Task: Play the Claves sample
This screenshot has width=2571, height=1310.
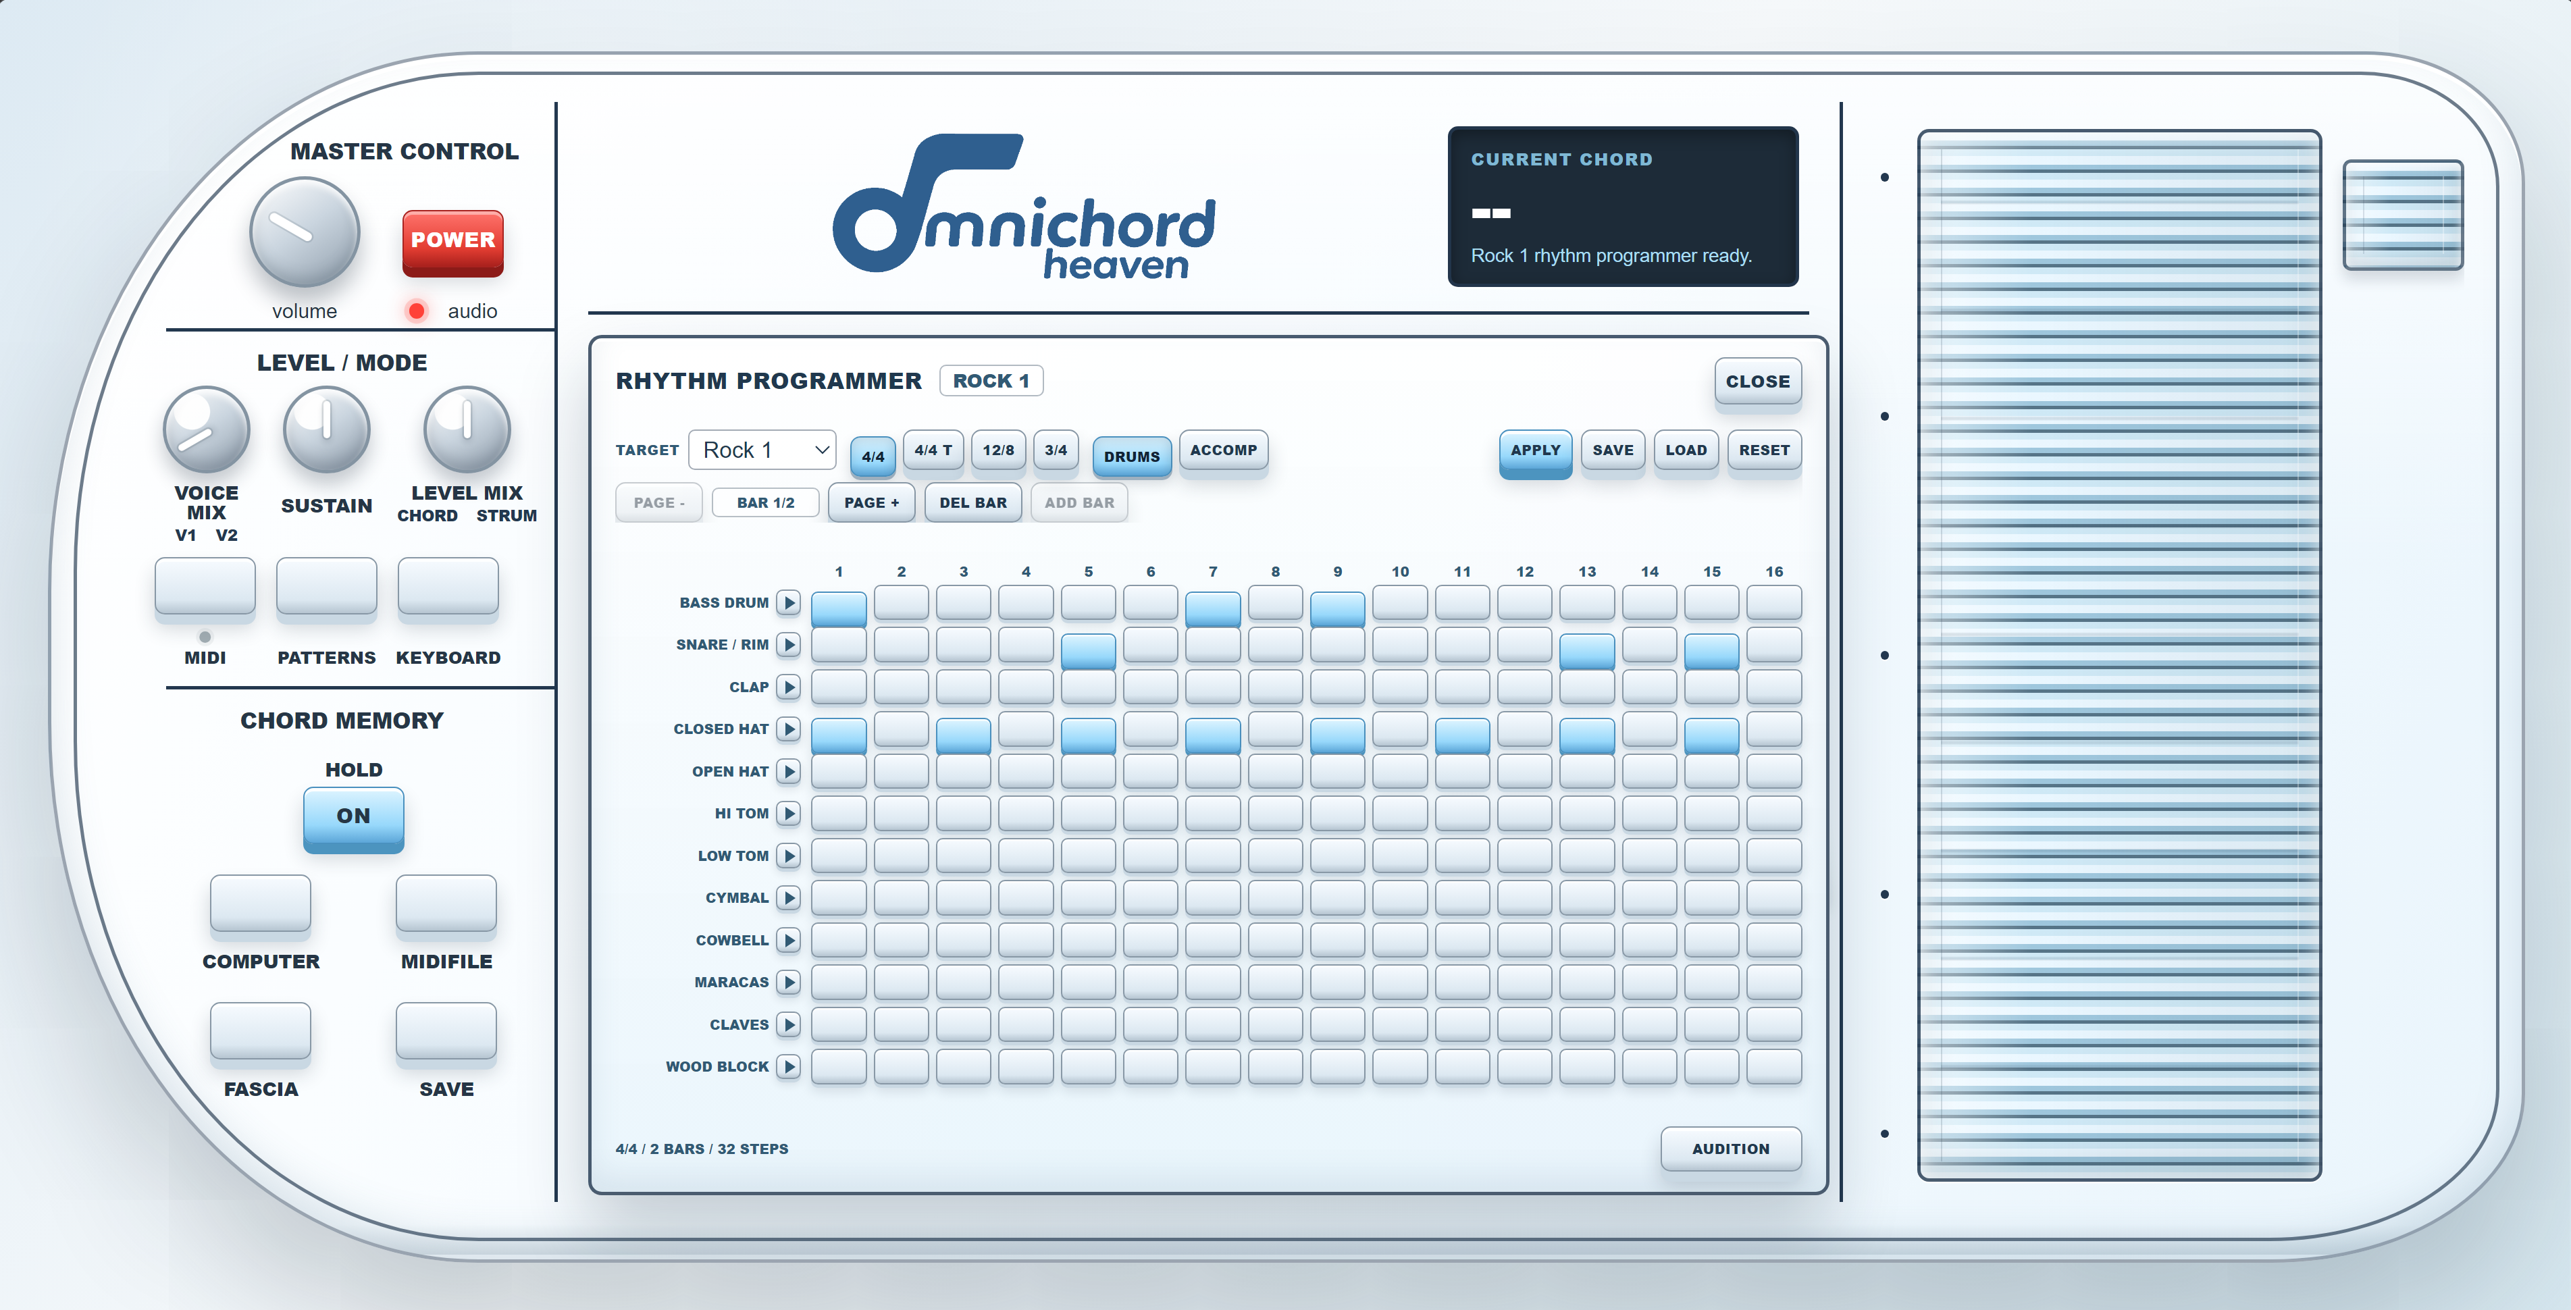Action: tap(789, 1024)
